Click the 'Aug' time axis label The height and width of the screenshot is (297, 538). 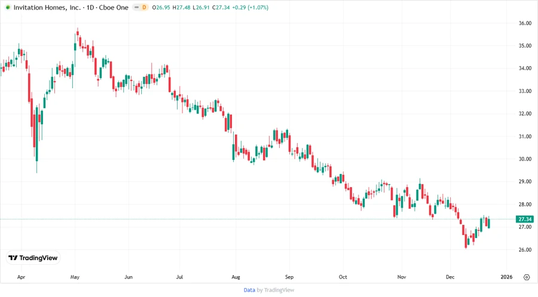236,277
